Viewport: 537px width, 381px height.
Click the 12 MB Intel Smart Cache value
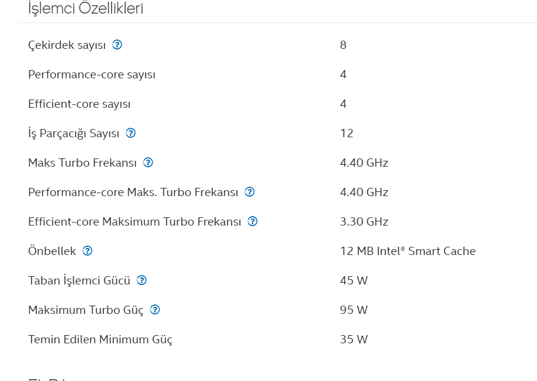pyautogui.click(x=407, y=251)
